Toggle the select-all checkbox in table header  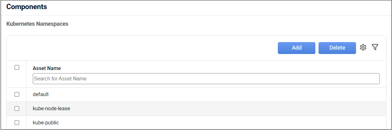[x=17, y=68]
